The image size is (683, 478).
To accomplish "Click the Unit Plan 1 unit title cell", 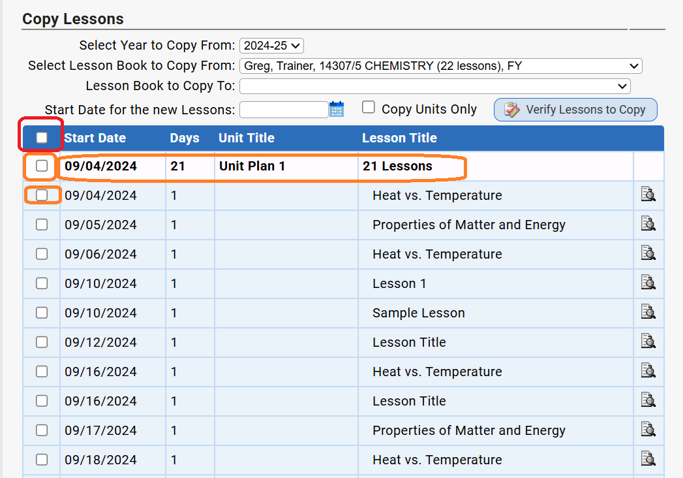I will (252, 166).
